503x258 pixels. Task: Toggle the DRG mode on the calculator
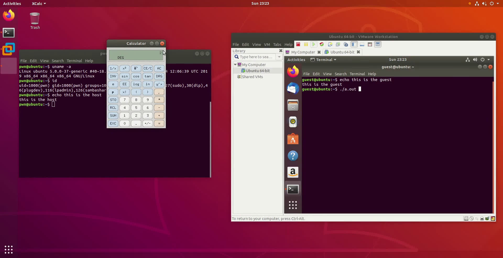pos(159,76)
